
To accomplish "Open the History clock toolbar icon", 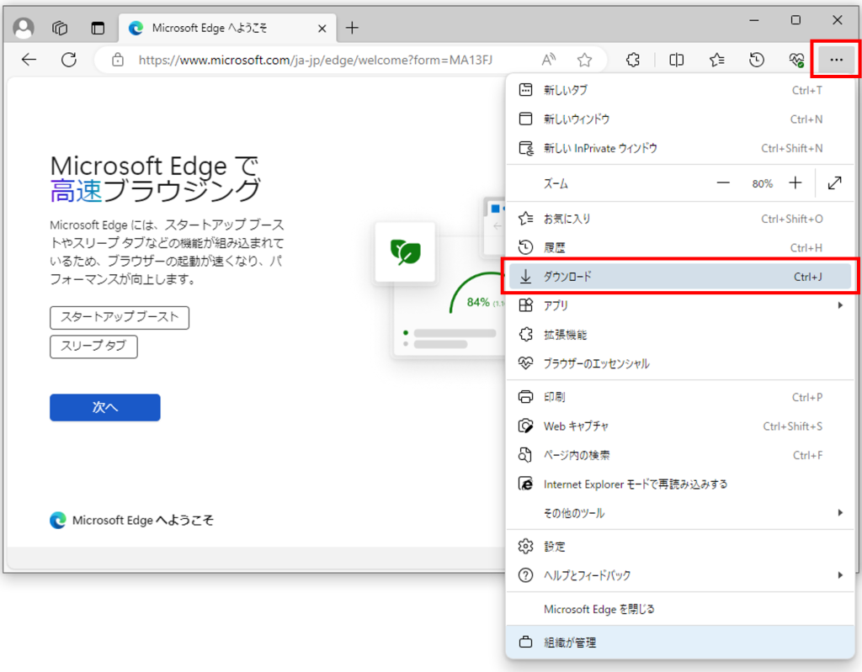I will click(757, 60).
